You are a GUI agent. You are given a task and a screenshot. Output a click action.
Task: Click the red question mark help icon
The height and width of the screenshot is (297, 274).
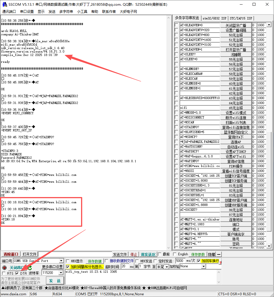pyautogui.click(x=220, y=262)
